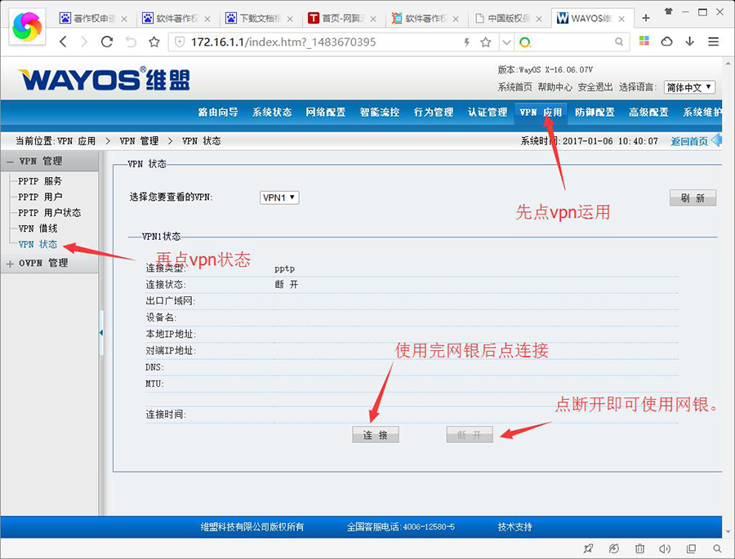The height and width of the screenshot is (559, 735).
Task: Click the shield icon in the address bar
Action: tap(180, 42)
